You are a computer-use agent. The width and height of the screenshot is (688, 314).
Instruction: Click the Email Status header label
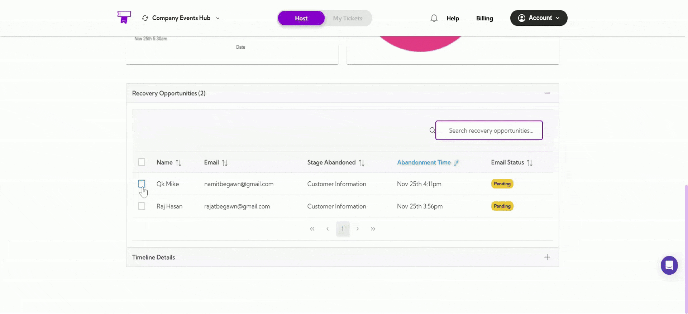pos(507,162)
